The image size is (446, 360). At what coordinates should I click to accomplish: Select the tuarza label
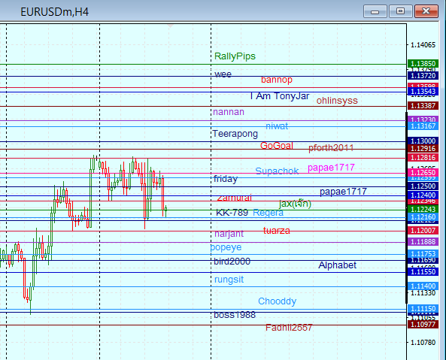[277, 231]
